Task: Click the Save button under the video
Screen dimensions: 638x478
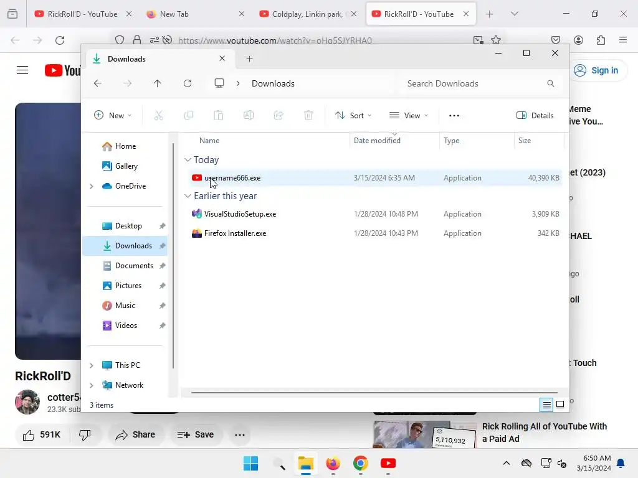Action: tap(196, 435)
